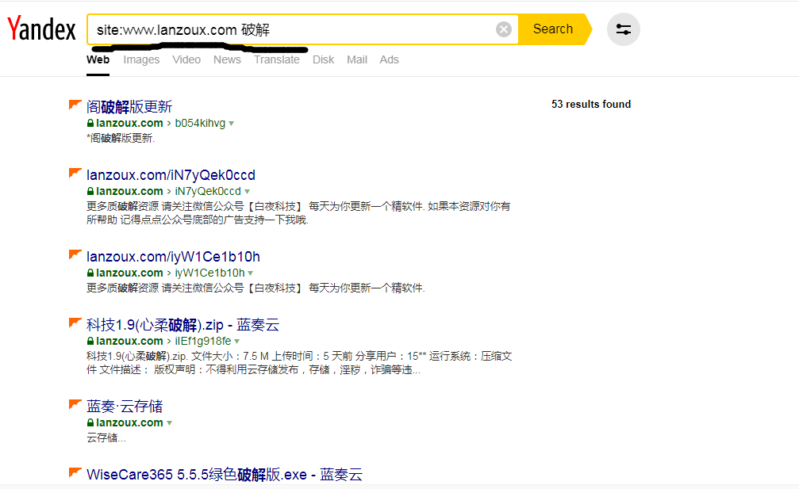
Task: Click iyW1Ce1b10h green path link
Action: [x=210, y=273]
